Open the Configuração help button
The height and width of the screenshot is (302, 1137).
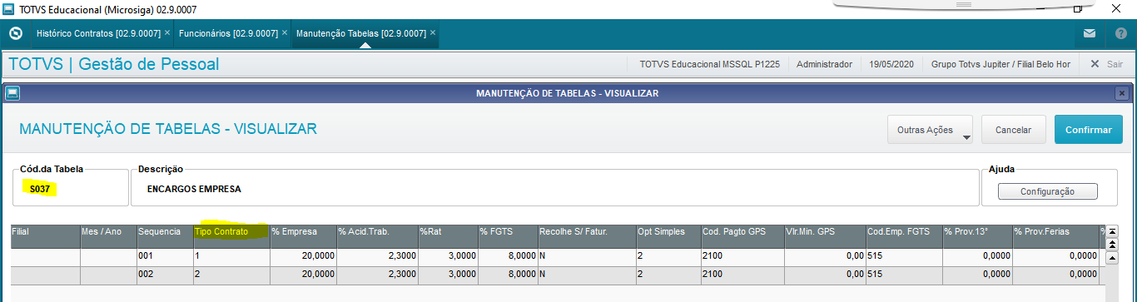pos(1047,191)
